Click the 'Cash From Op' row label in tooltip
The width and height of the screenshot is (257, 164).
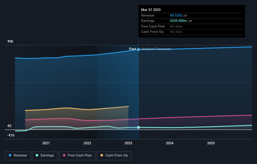[152, 32]
